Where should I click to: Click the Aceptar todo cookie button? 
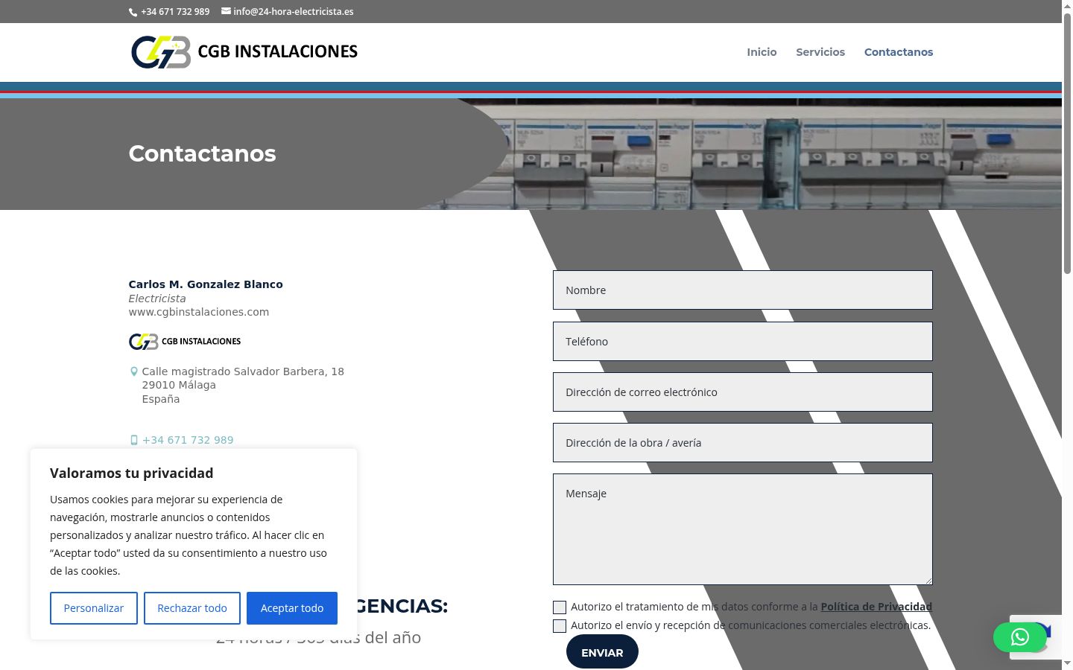[x=292, y=608]
